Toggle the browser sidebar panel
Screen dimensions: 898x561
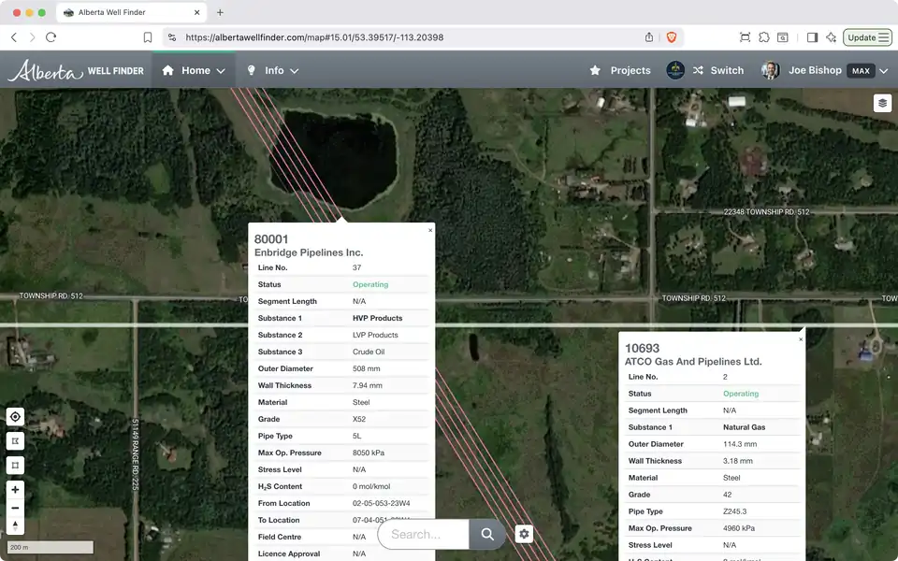tap(812, 37)
